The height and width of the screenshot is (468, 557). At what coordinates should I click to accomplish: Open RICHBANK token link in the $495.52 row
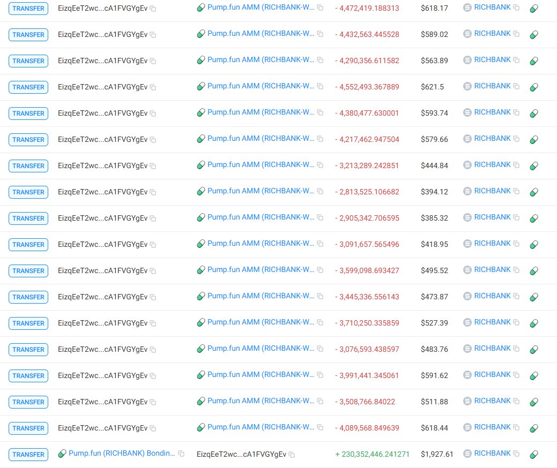point(492,270)
